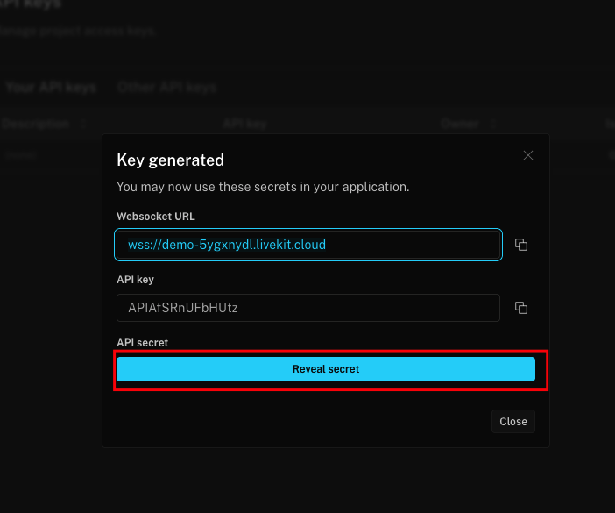Click the API secret label
Image resolution: width=615 pixels, height=513 pixels.
[142, 342]
